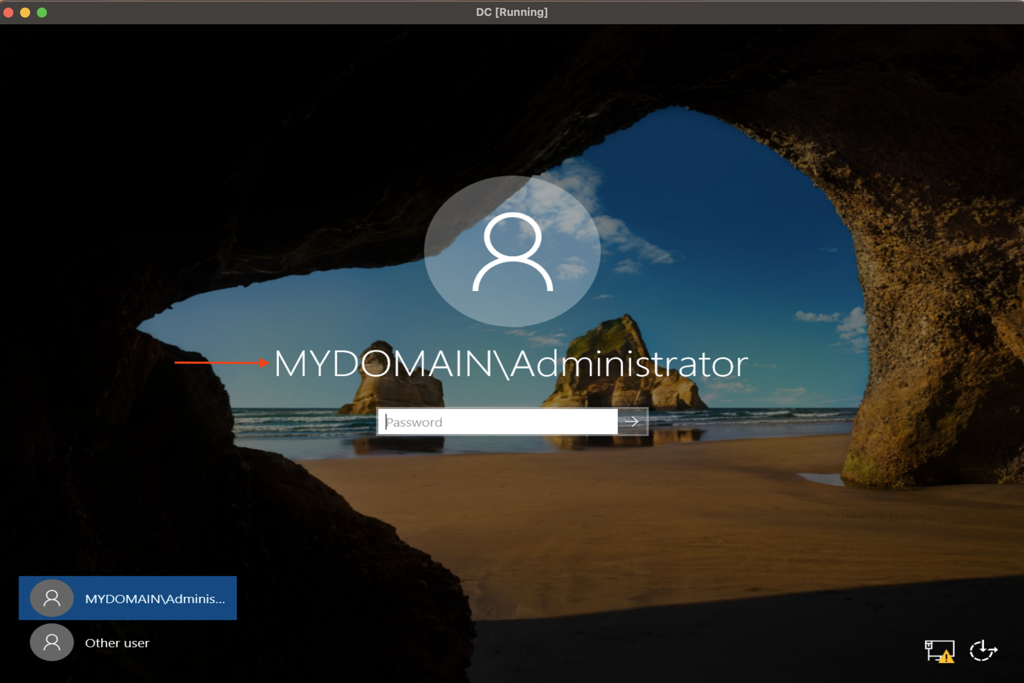
Task: Click the Password placeholder text
Action: (414, 422)
